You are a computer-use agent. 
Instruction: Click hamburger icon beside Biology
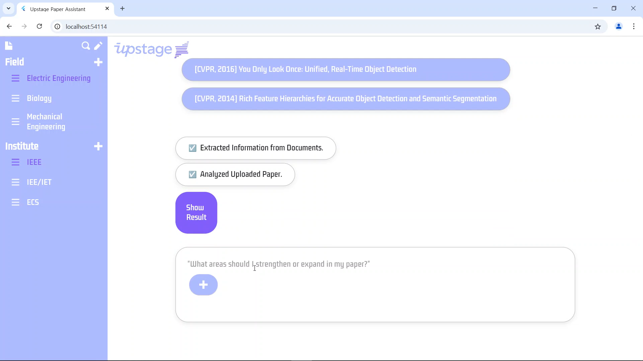[15, 98]
